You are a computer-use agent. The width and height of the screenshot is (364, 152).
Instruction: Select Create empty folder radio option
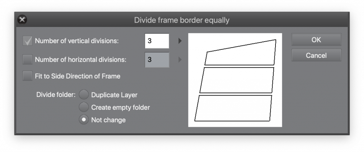(84, 107)
